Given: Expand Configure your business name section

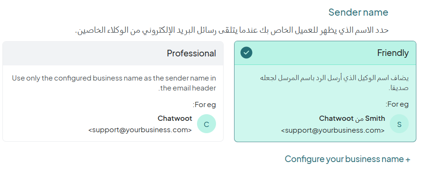Looking at the screenshot, I should (348, 159).
